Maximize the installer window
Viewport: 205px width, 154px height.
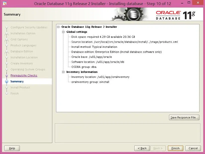pos(189,3)
